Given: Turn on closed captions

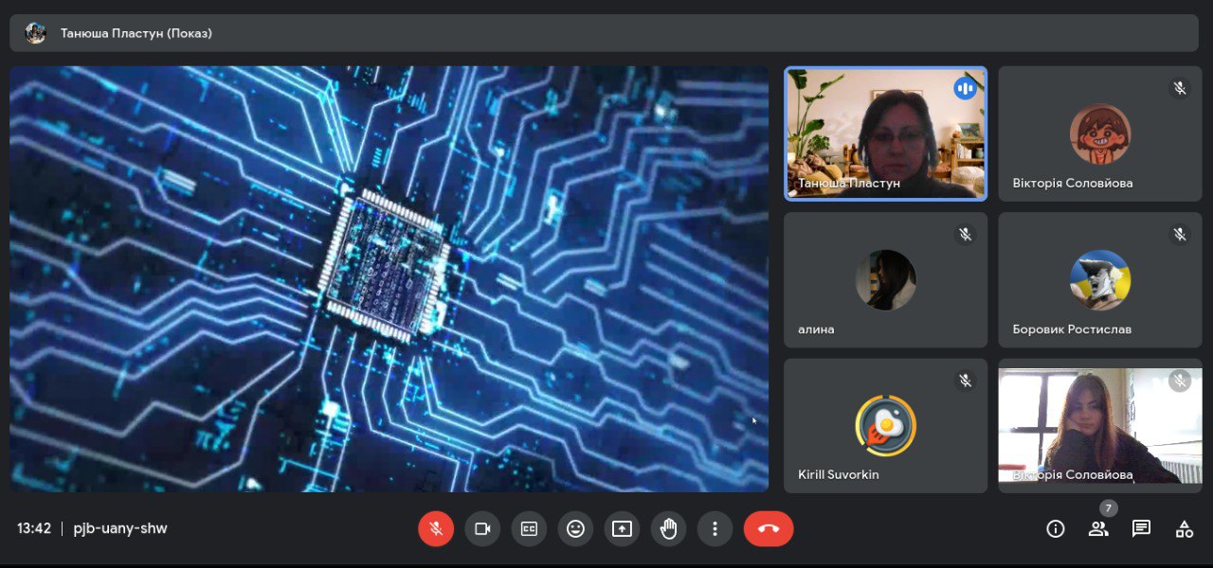Looking at the screenshot, I should [x=529, y=528].
